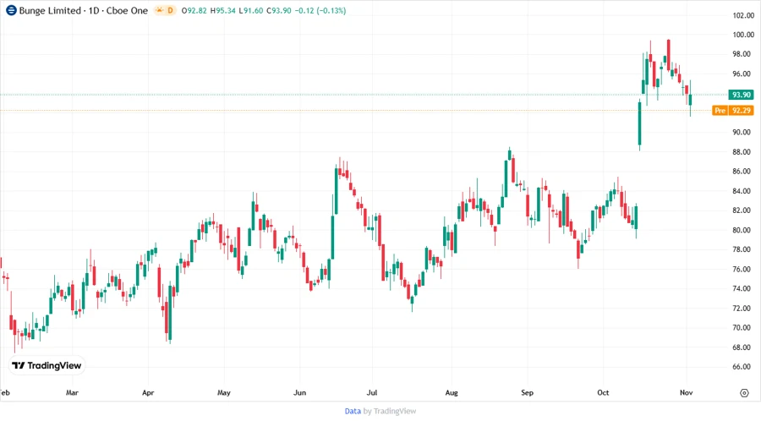
Task: Click the 100.00 price axis label
Action: (x=743, y=35)
